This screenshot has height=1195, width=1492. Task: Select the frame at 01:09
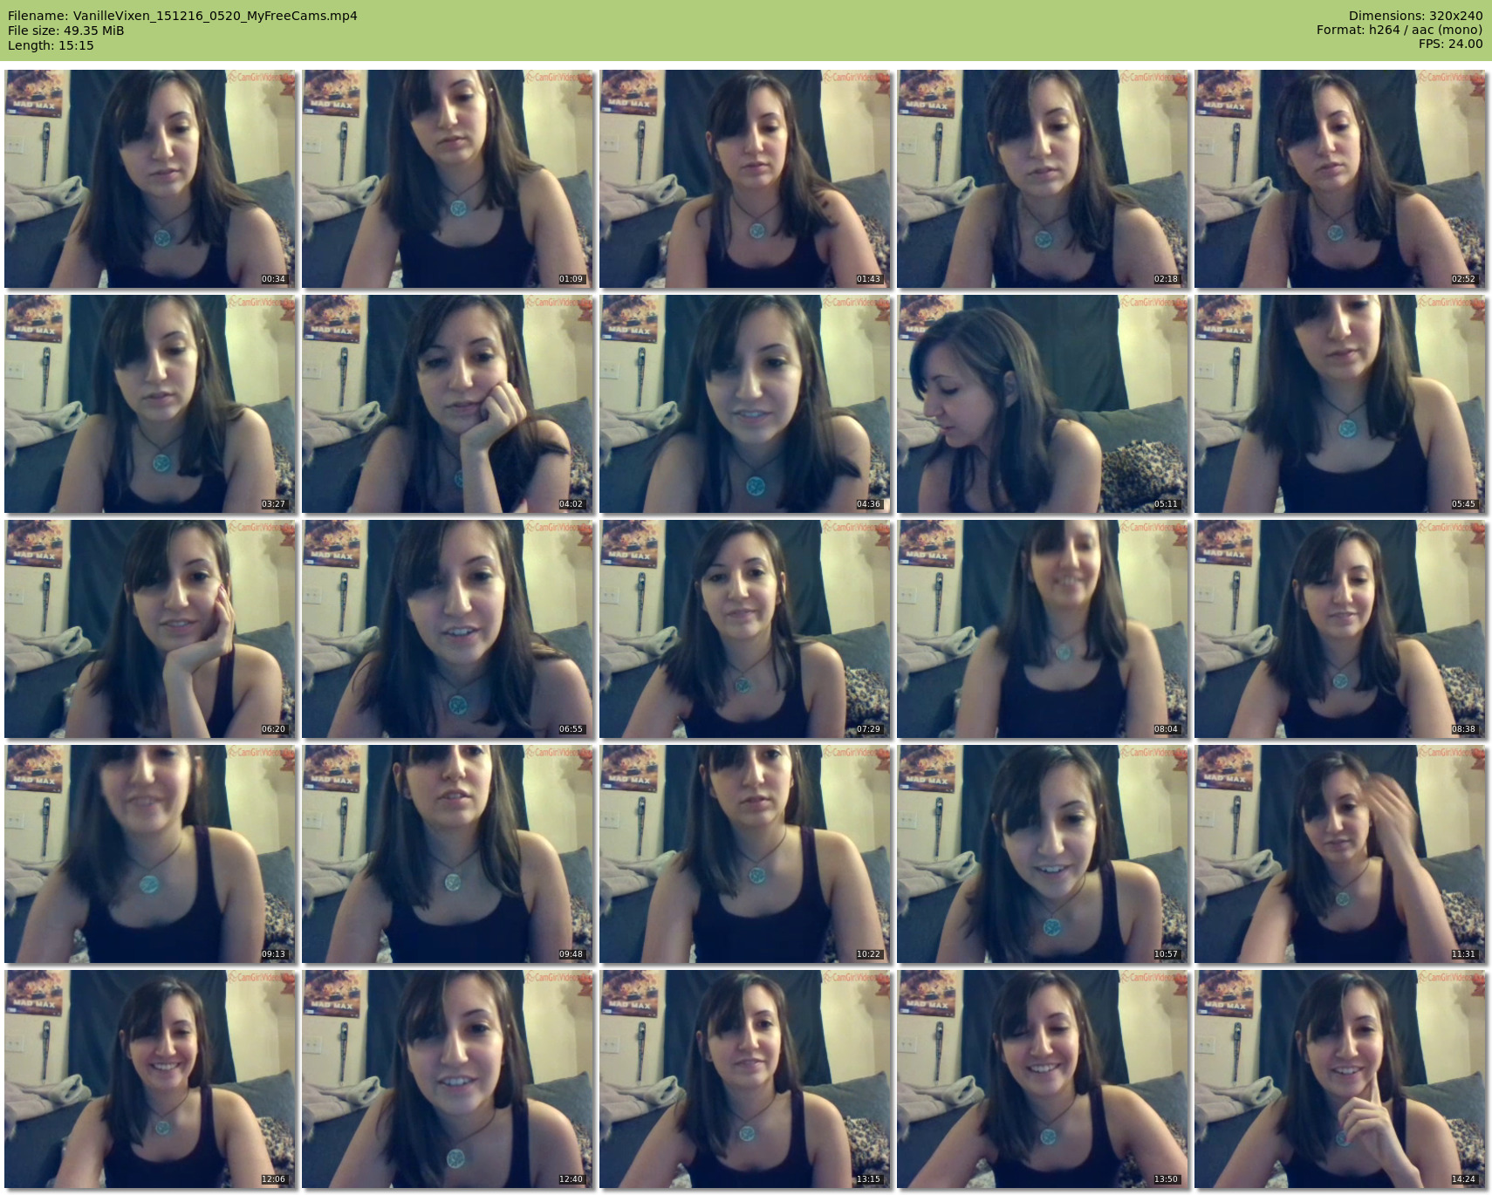[448, 179]
